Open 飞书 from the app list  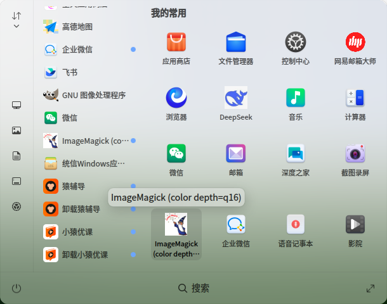(x=89, y=72)
